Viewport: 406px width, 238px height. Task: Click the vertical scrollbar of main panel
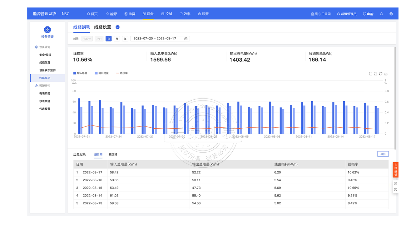[x=395, y=98]
